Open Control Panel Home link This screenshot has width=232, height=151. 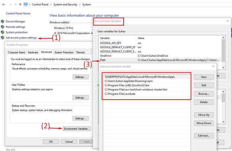click(18, 13)
